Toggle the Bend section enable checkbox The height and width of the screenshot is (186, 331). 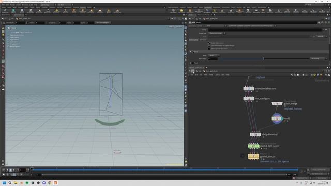pyautogui.click(x=193, y=52)
